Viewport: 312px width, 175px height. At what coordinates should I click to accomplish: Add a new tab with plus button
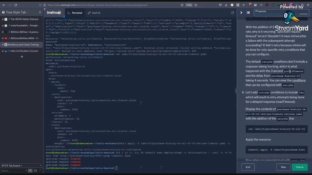click(x=22, y=57)
